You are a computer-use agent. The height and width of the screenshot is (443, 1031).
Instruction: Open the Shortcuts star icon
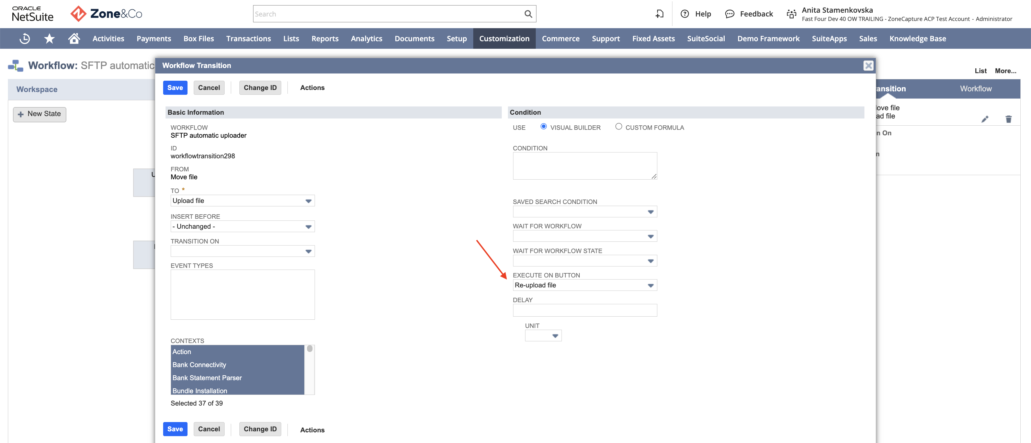tap(49, 38)
